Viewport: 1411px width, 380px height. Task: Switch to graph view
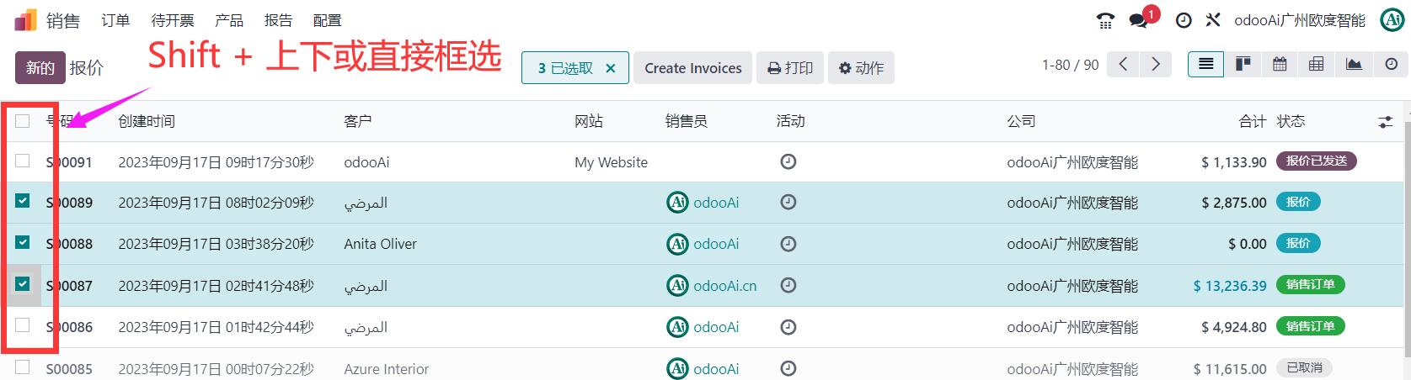click(x=1354, y=64)
